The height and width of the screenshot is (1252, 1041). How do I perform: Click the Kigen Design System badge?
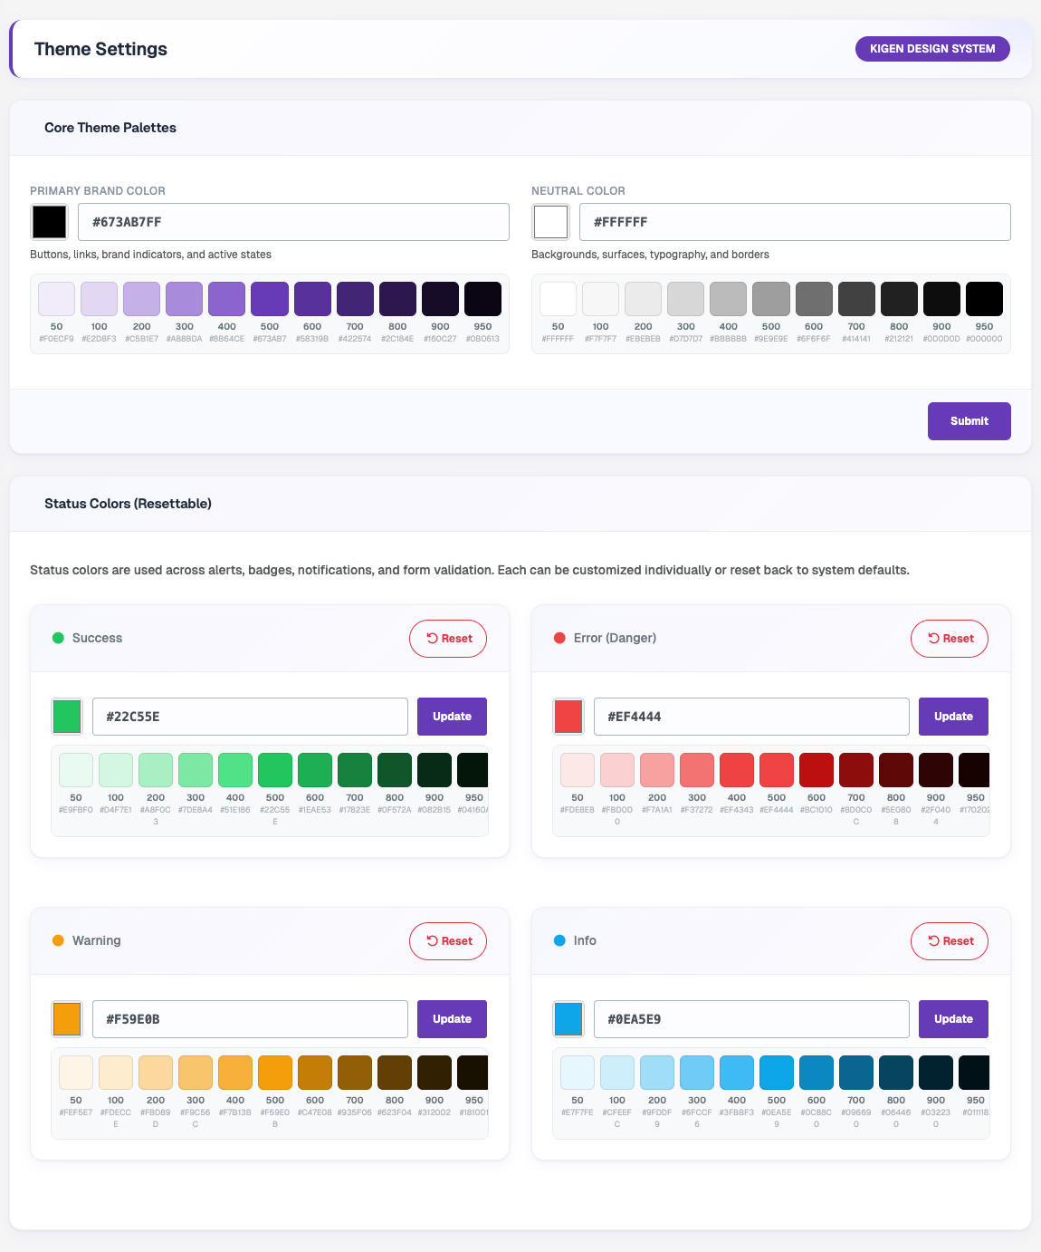[x=932, y=49]
